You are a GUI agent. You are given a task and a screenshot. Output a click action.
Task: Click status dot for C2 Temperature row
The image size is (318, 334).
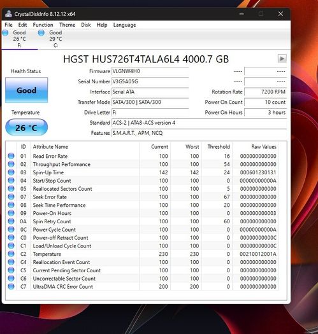point(11,254)
